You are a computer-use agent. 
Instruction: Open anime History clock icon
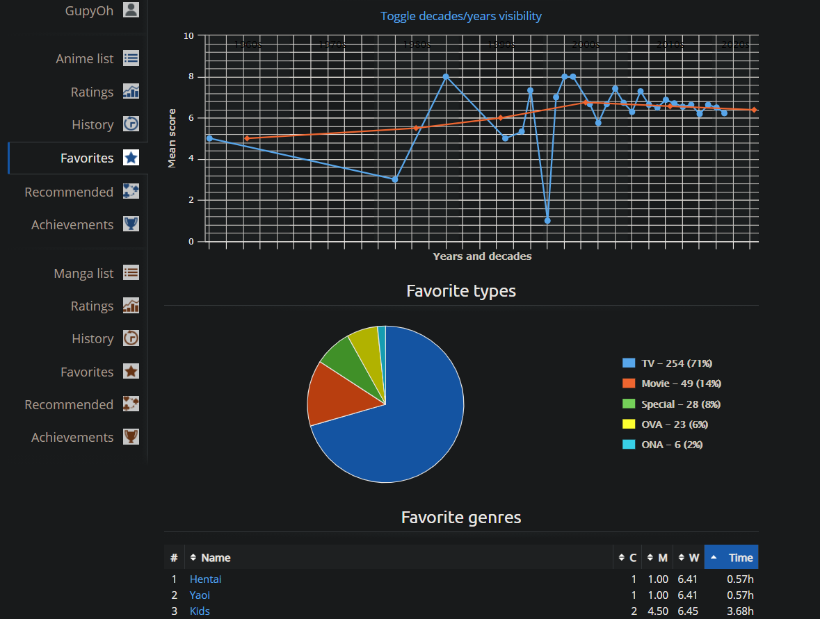pos(131,124)
